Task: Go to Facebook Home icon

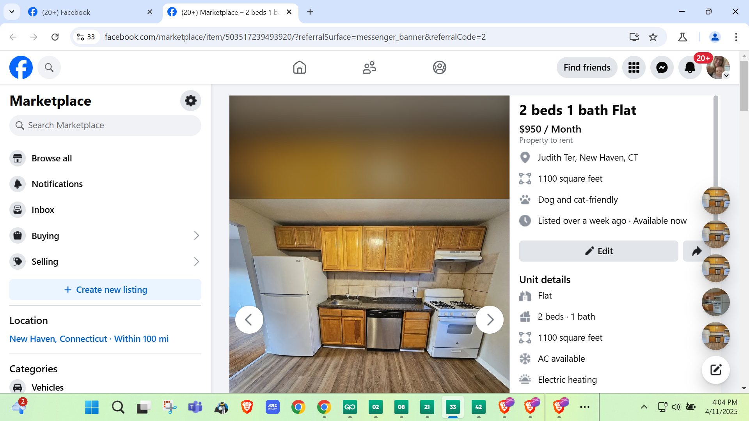Action: click(299, 67)
